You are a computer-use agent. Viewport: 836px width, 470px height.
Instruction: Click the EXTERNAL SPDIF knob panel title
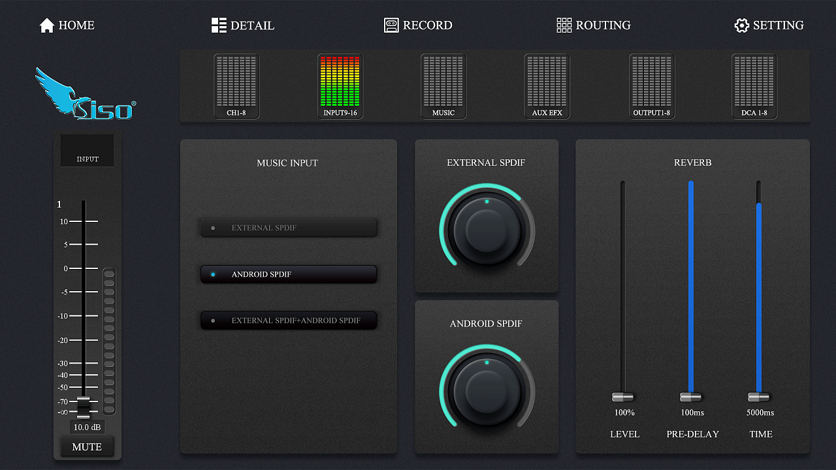pyautogui.click(x=486, y=163)
